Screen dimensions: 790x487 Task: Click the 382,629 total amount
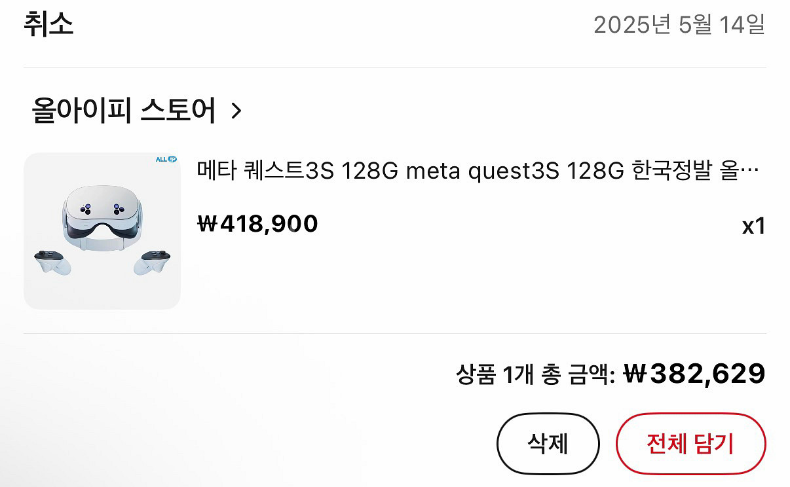[707, 374]
